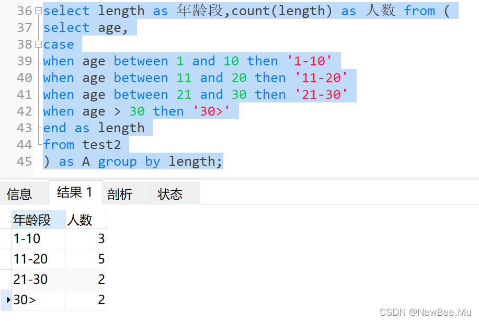
Task: Select the 1-10 result cell
Action: (39, 238)
